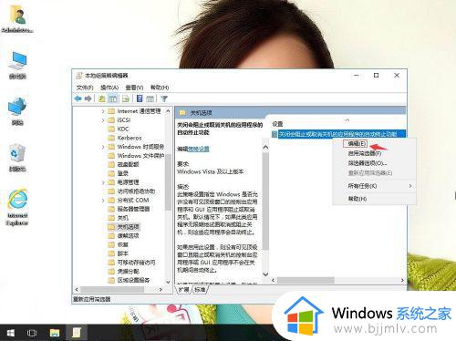Switch to the 标准 tab
This screenshot has width=456, height=341.
point(200,290)
